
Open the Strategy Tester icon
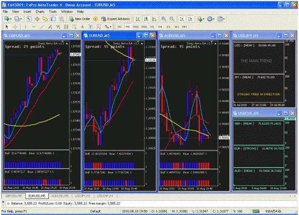tap(61, 19)
